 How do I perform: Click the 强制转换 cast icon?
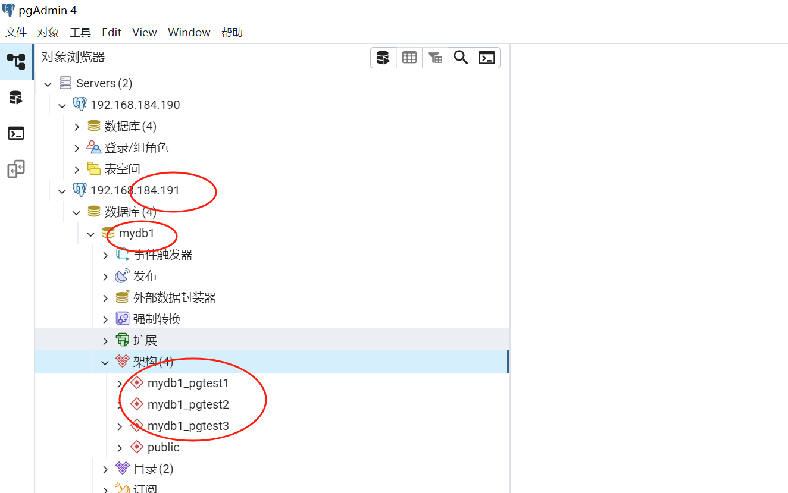click(x=123, y=319)
